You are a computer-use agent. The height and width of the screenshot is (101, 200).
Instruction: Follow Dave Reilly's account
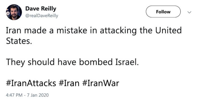163,12
